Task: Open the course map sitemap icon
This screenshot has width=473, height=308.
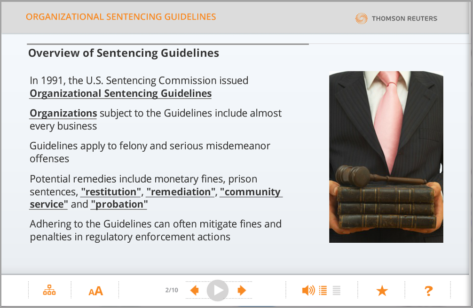Action: 49,291
